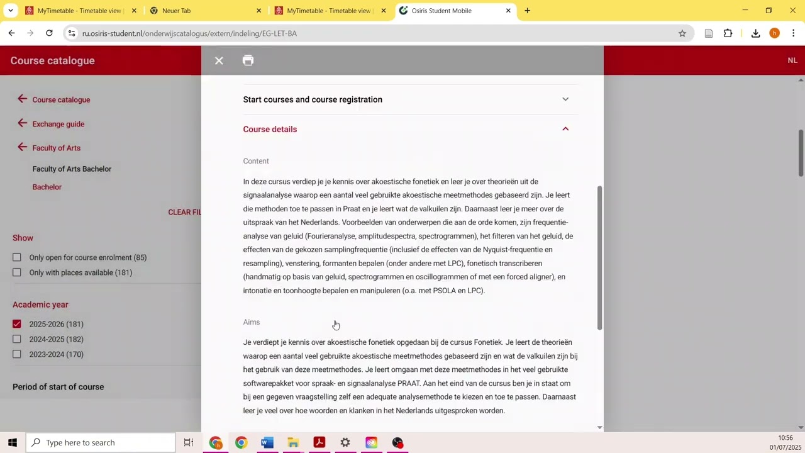The width and height of the screenshot is (805, 453).
Task: Close the Neuer Tab browser tab
Action: (258, 11)
